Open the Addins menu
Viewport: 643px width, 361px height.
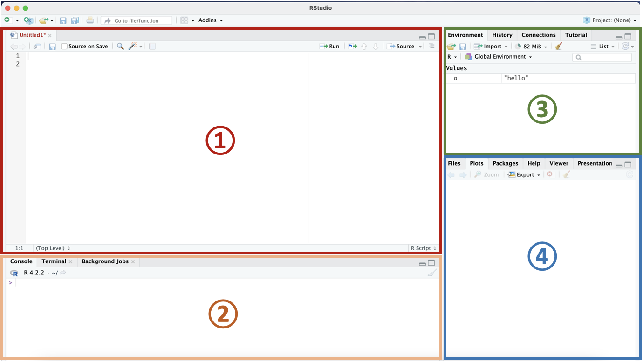(211, 20)
